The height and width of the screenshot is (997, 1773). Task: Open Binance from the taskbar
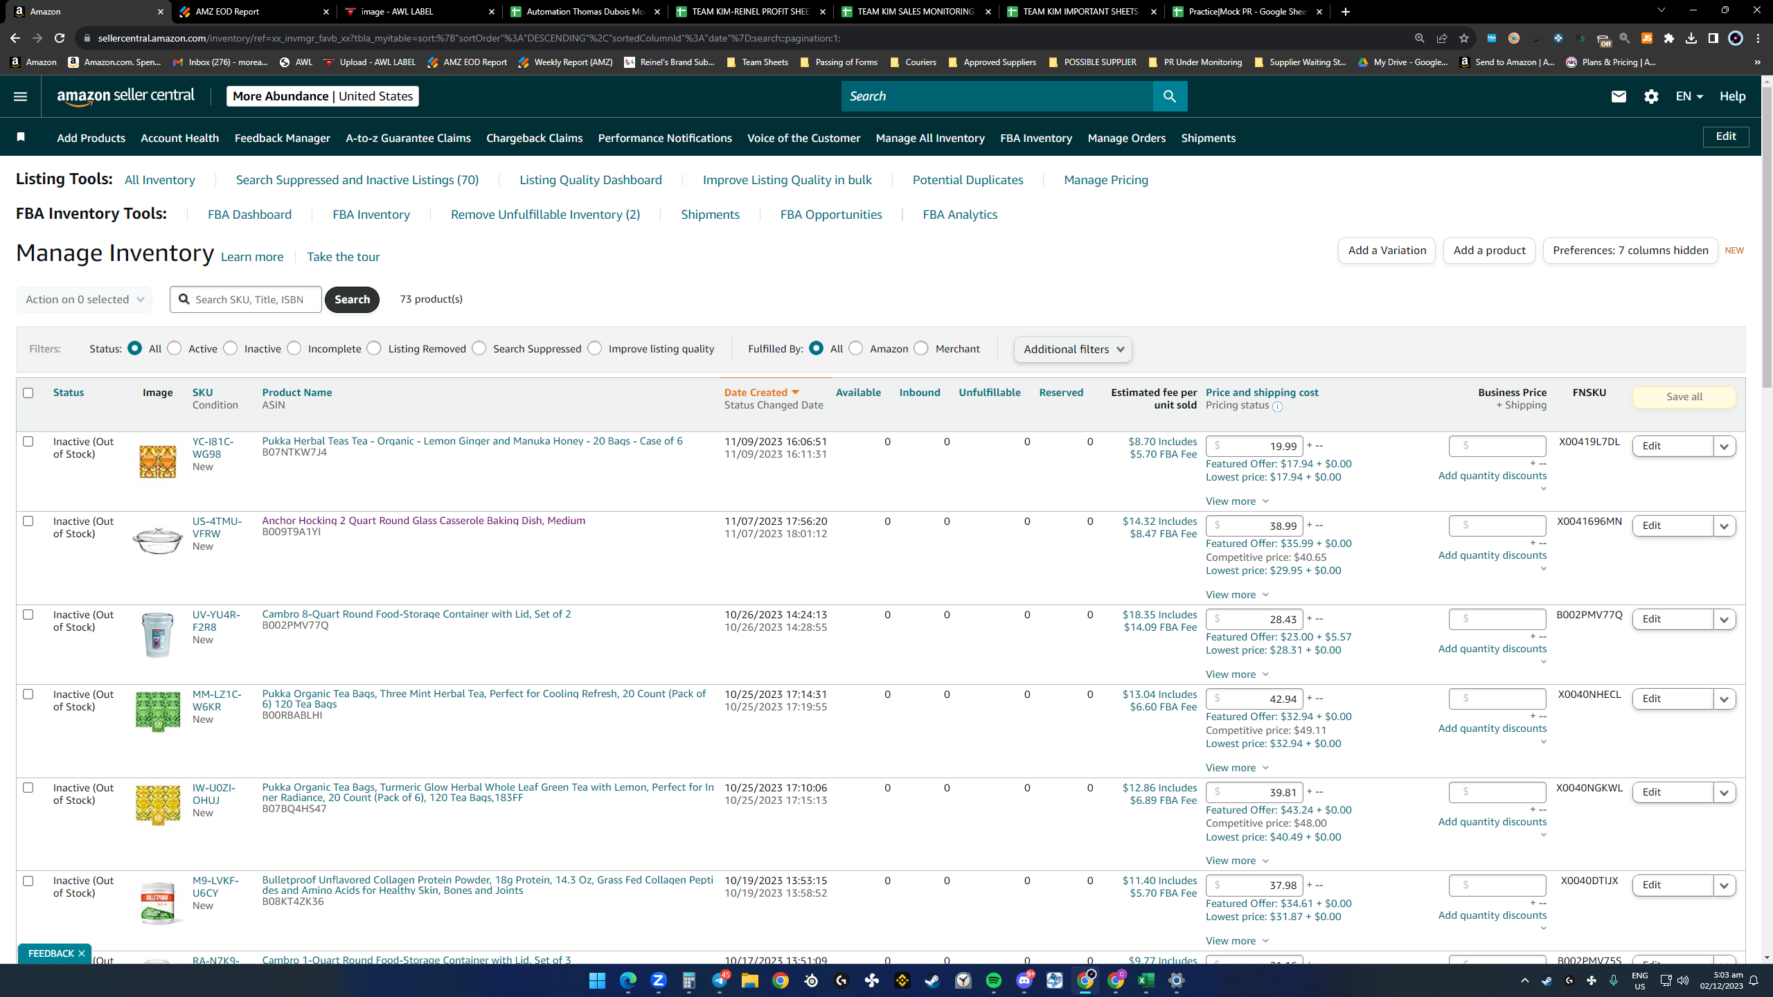click(x=902, y=980)
